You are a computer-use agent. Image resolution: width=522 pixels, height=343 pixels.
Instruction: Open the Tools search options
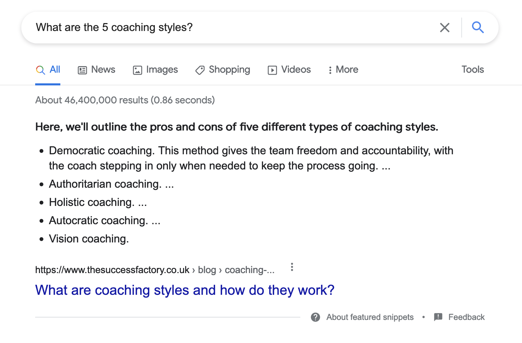pos(473,70)
